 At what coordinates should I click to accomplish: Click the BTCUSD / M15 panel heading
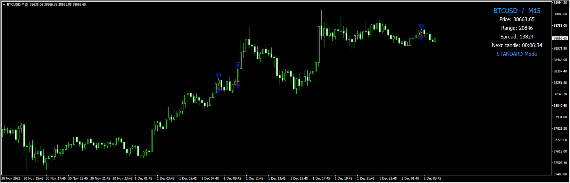point(517,11)
